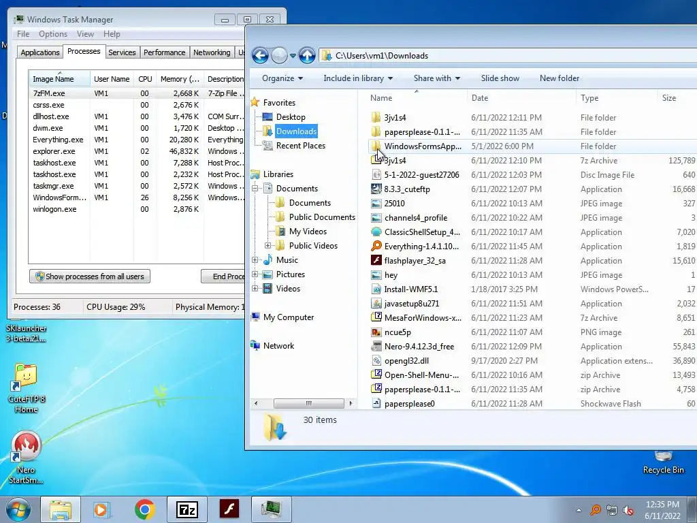This screenshot has height=523, width=697.
Task: Select the 5-1-2022-guest27206 disc image icon
Action: point(376,175)
